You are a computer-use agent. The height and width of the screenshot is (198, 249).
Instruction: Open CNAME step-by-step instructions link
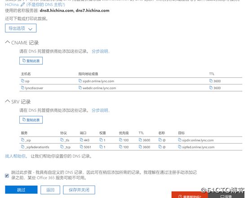coord(100,51)
